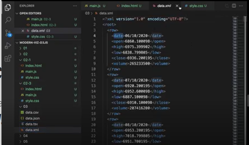Click date 08/10/2020 on line 20
Image resolution: width=249 pixels, height=145 pixels.
[x=136, y=125]
